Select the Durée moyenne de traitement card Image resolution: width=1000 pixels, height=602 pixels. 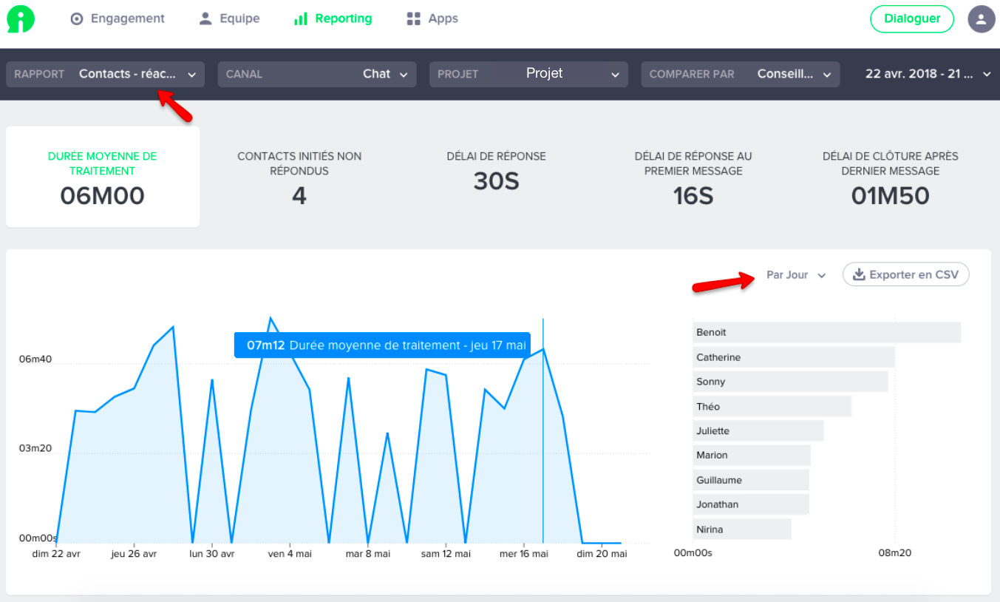point(103,177)
